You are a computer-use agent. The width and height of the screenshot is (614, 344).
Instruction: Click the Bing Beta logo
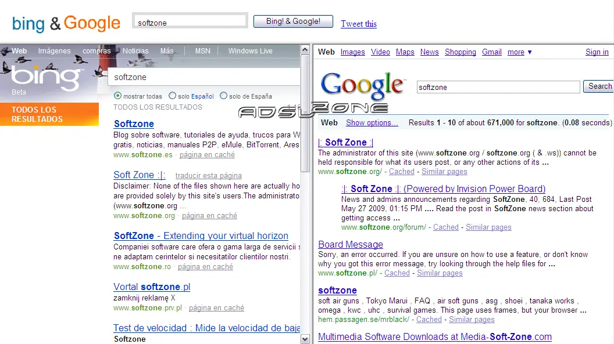(47, 80)
